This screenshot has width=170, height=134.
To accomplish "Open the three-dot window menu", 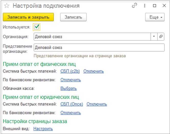I will (x=144, y=6).
